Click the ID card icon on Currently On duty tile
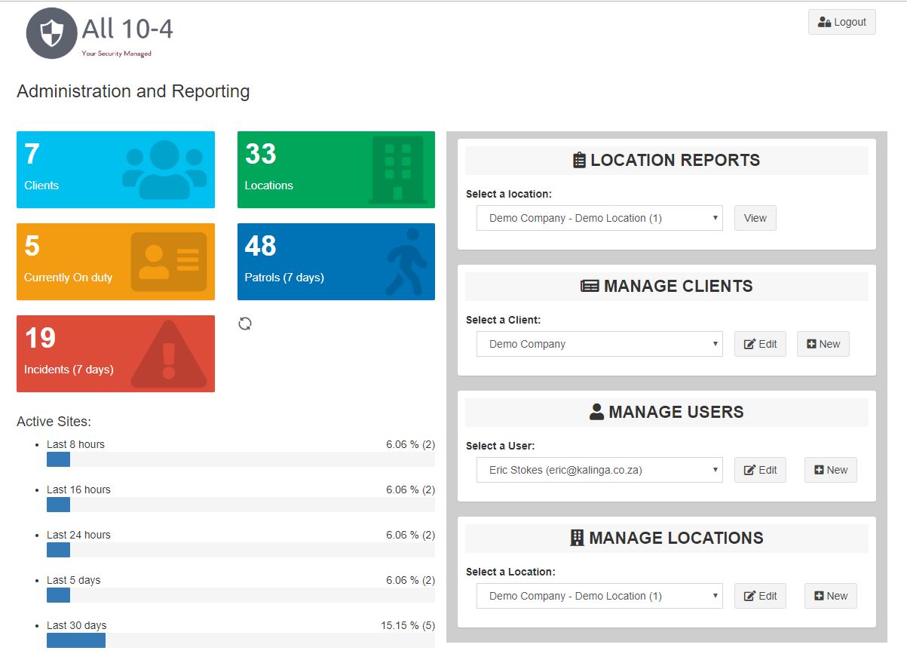907x669 pixels. [168, 262]
